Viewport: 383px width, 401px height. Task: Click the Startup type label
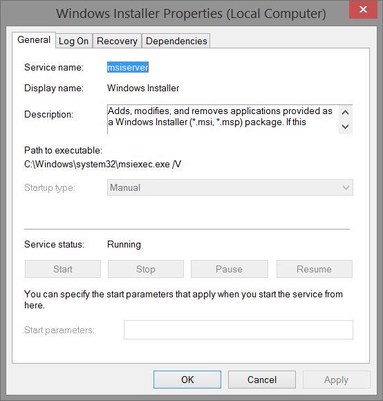50,188
